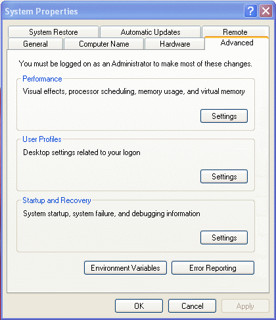
Task: Switch to the Hardware tab
Action: 175,44
